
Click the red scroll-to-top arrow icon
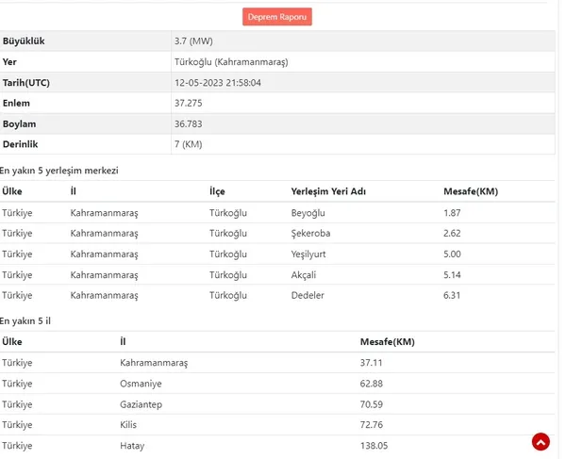(541, 442)
